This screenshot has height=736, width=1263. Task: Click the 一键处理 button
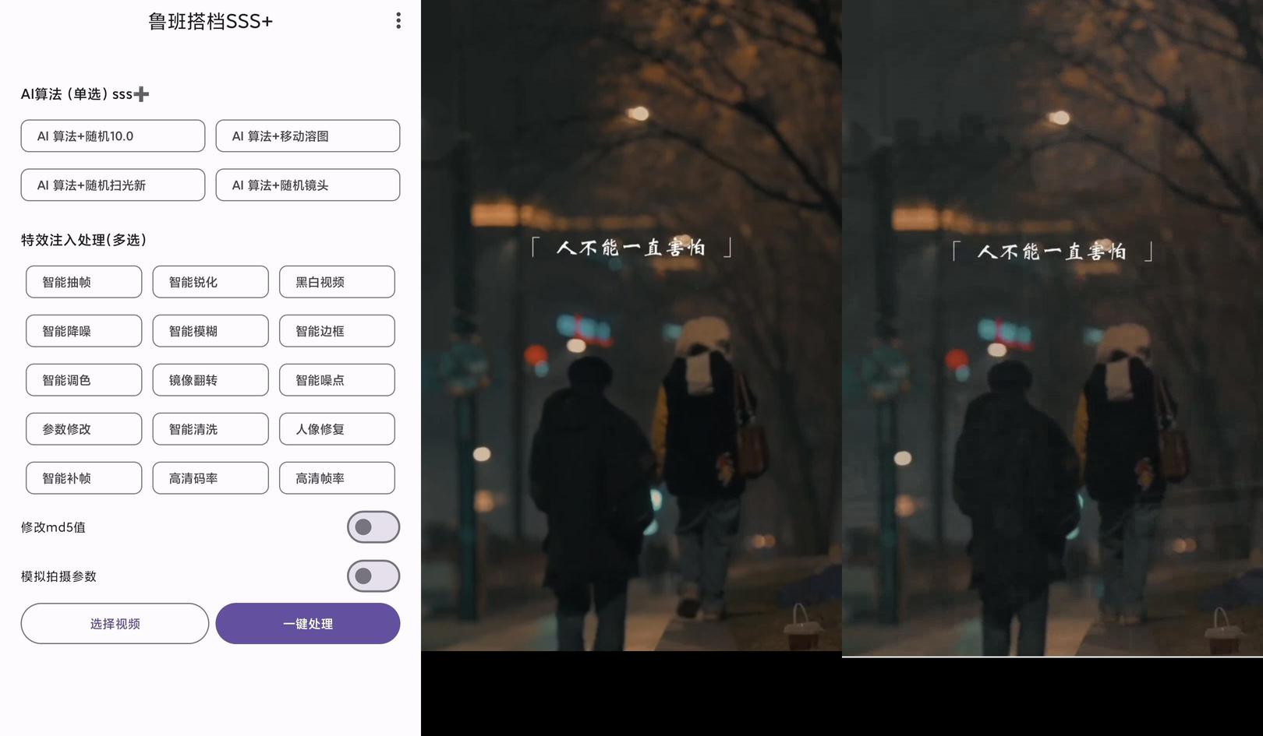(x=308, y=624)
